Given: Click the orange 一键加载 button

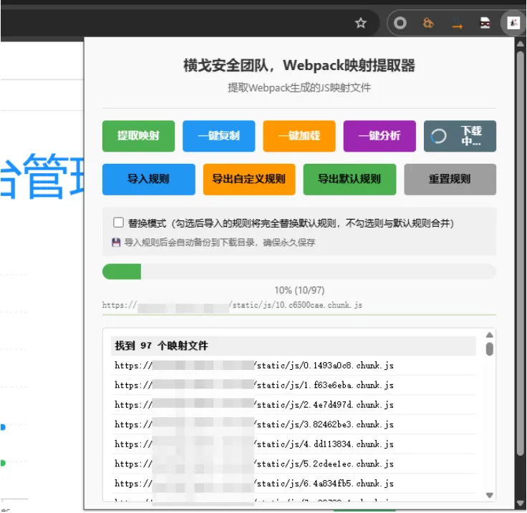Looking at the screenshot, I should coord(299,136).
